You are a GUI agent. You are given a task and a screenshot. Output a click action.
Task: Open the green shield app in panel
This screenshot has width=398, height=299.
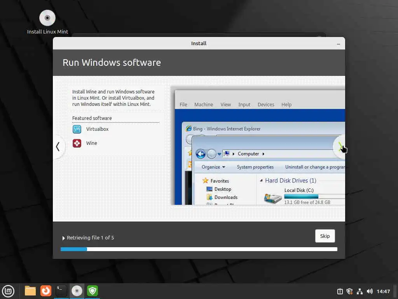coord(93,291)
